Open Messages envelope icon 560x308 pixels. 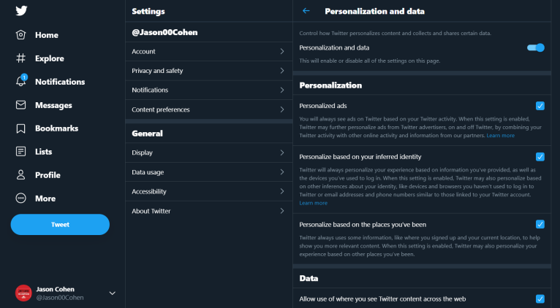pos(20,105)
